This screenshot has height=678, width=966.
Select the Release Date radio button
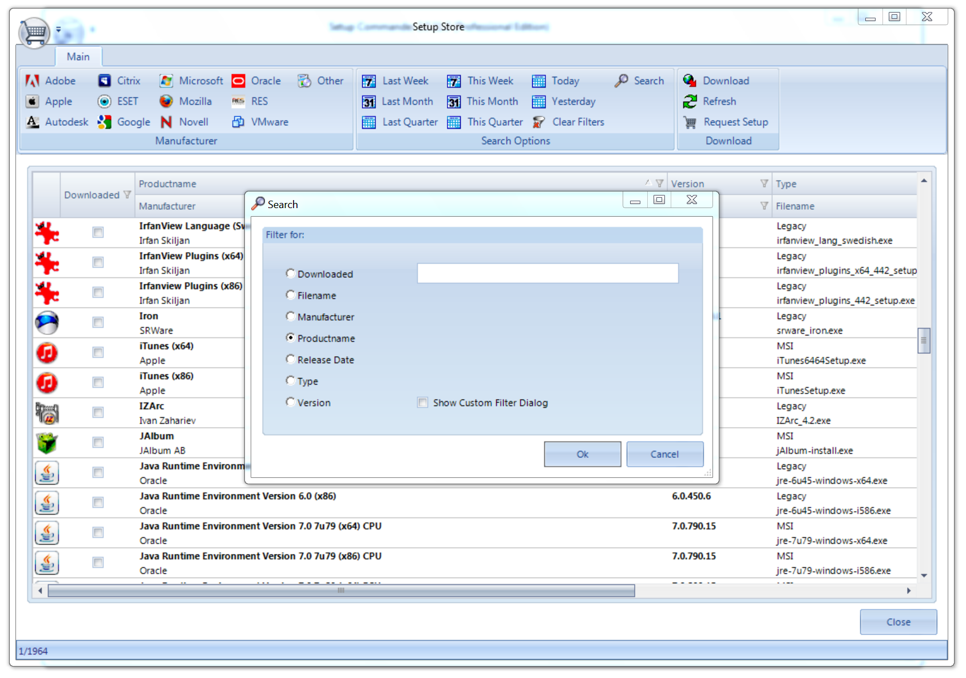pos(290,360)
